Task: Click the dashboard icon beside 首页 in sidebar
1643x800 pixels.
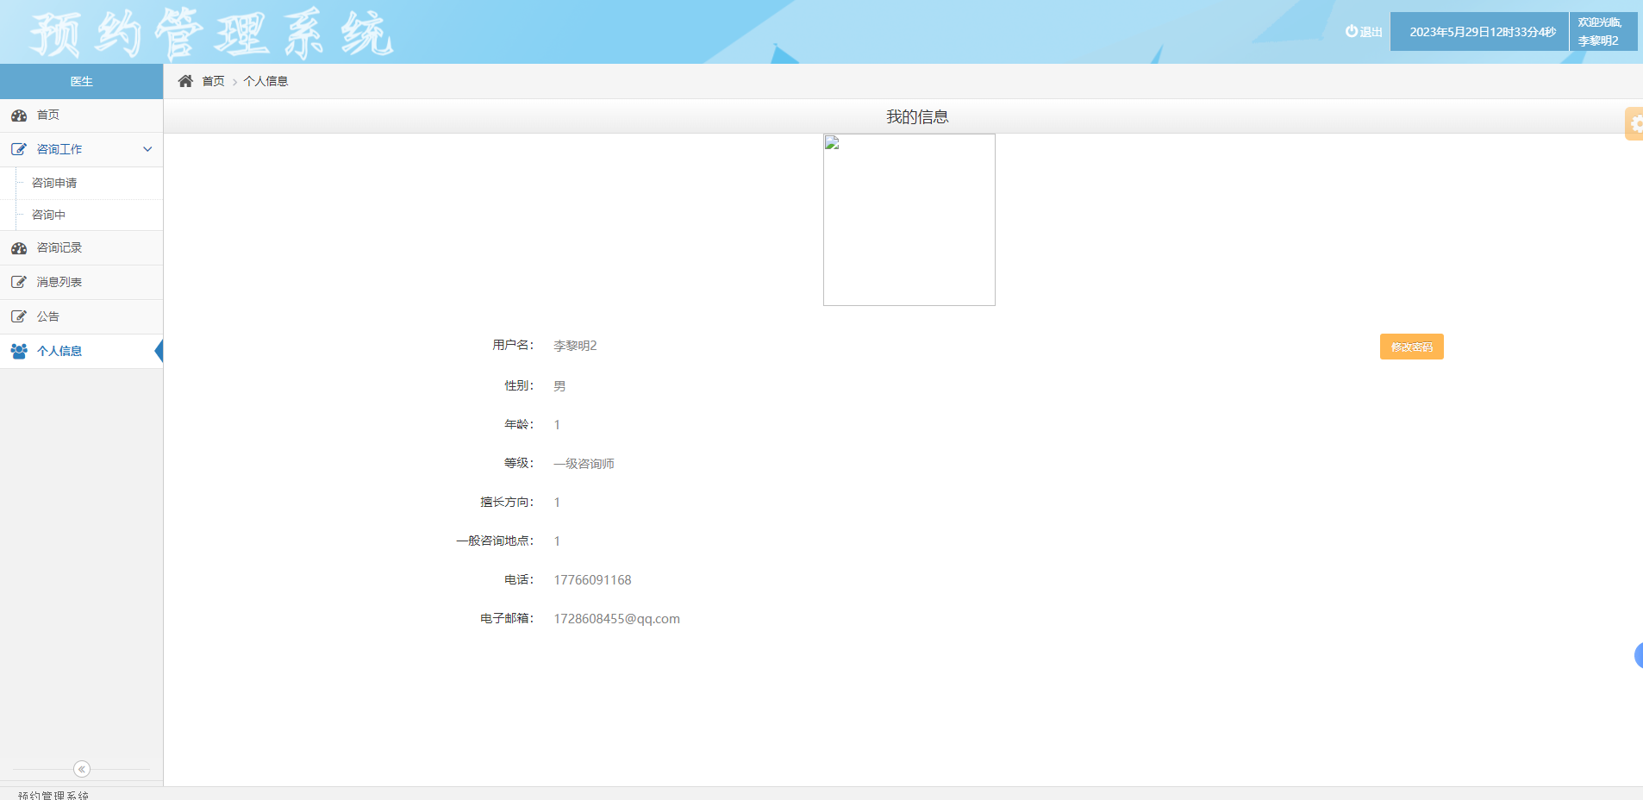Action: [x=19, y=116]
